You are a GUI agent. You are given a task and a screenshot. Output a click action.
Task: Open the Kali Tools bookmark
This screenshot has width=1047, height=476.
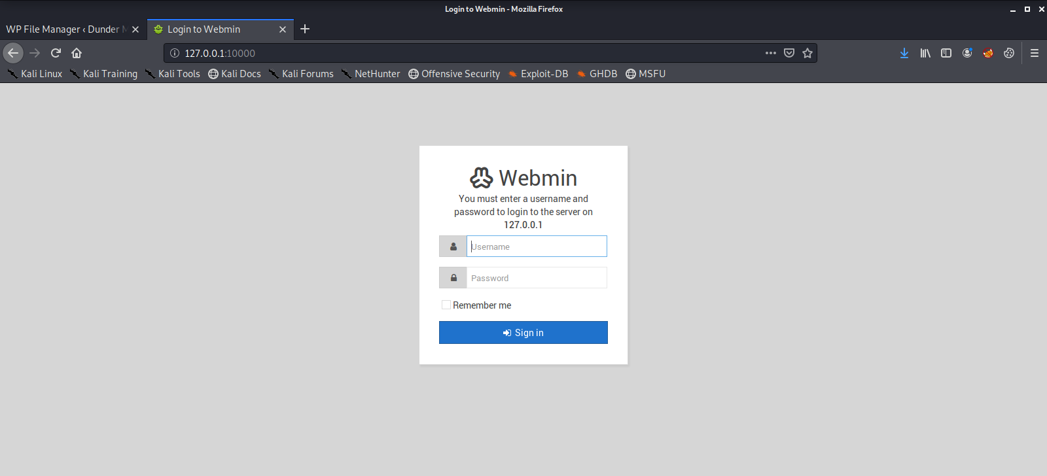click(172, 74)
